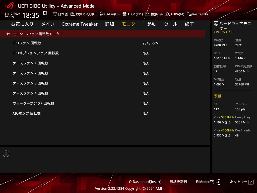The image size is (257, 193).
Task: Open the Extreme Tweaker tab
Action: coord(80,24)
